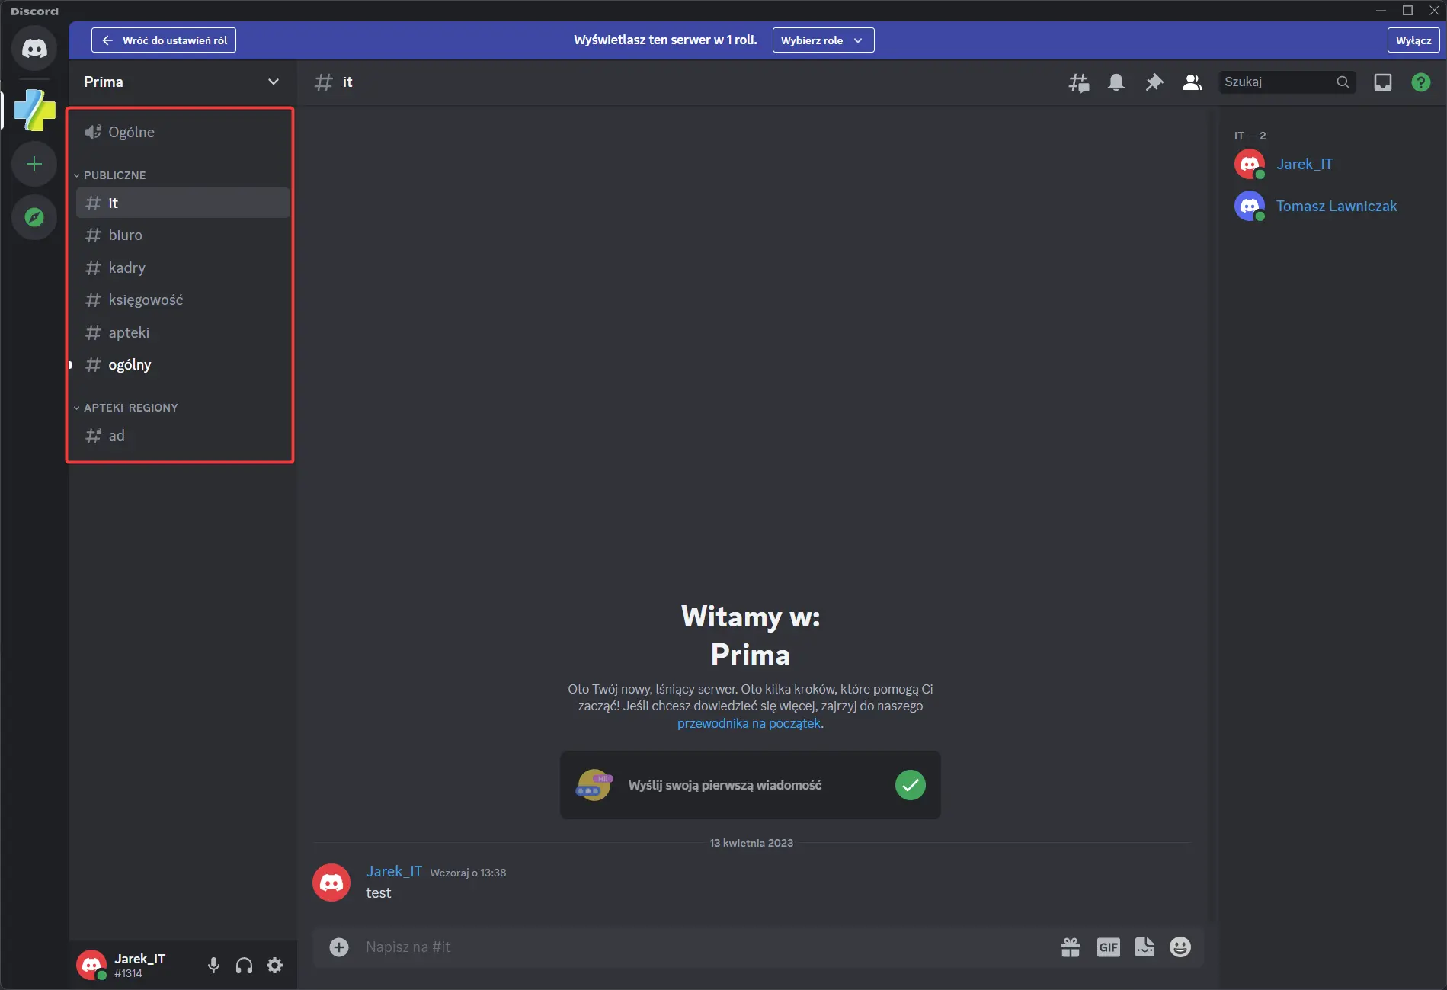Open Threads icon in channel header

[1078, 82]
